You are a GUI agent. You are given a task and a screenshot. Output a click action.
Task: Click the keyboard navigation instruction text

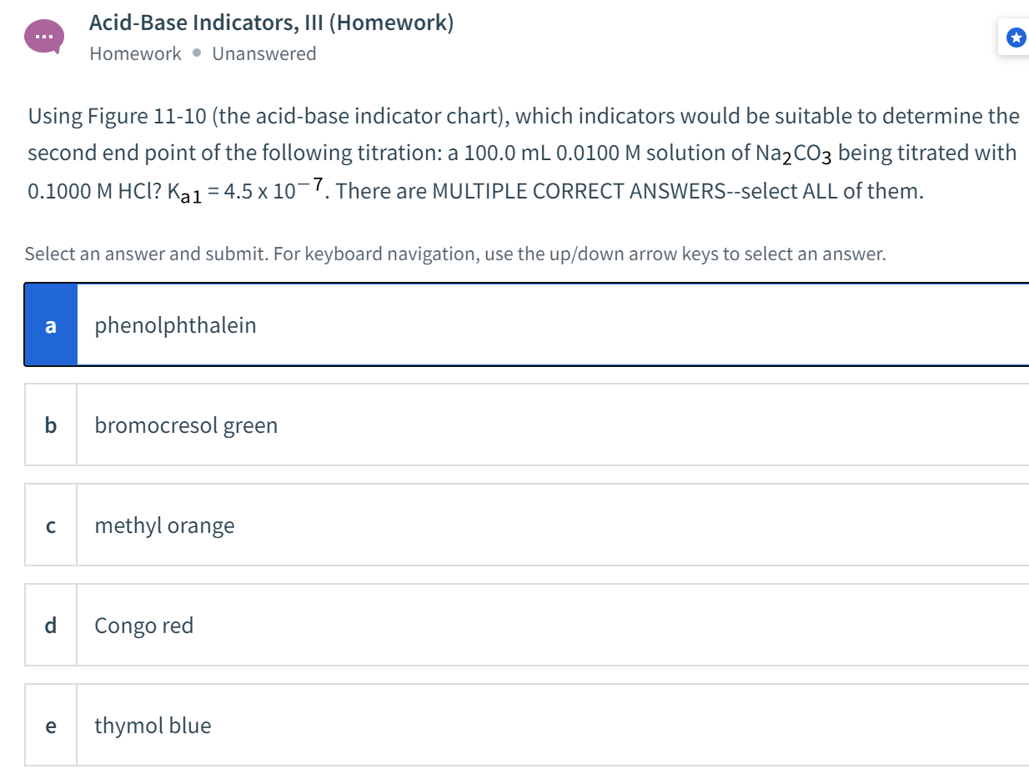click(x=455, y=253)
